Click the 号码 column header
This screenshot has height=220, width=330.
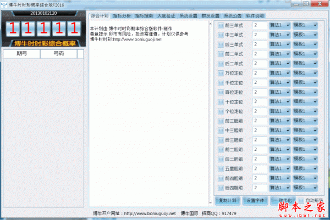point(59,54)
